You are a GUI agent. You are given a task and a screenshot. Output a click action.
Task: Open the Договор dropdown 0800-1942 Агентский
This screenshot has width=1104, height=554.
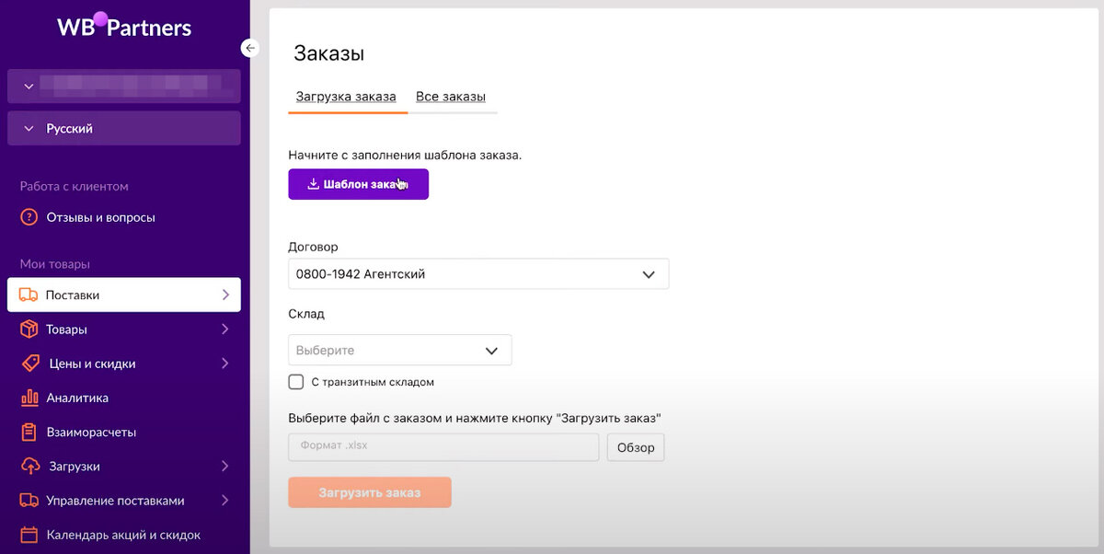[x=478, y=274]
